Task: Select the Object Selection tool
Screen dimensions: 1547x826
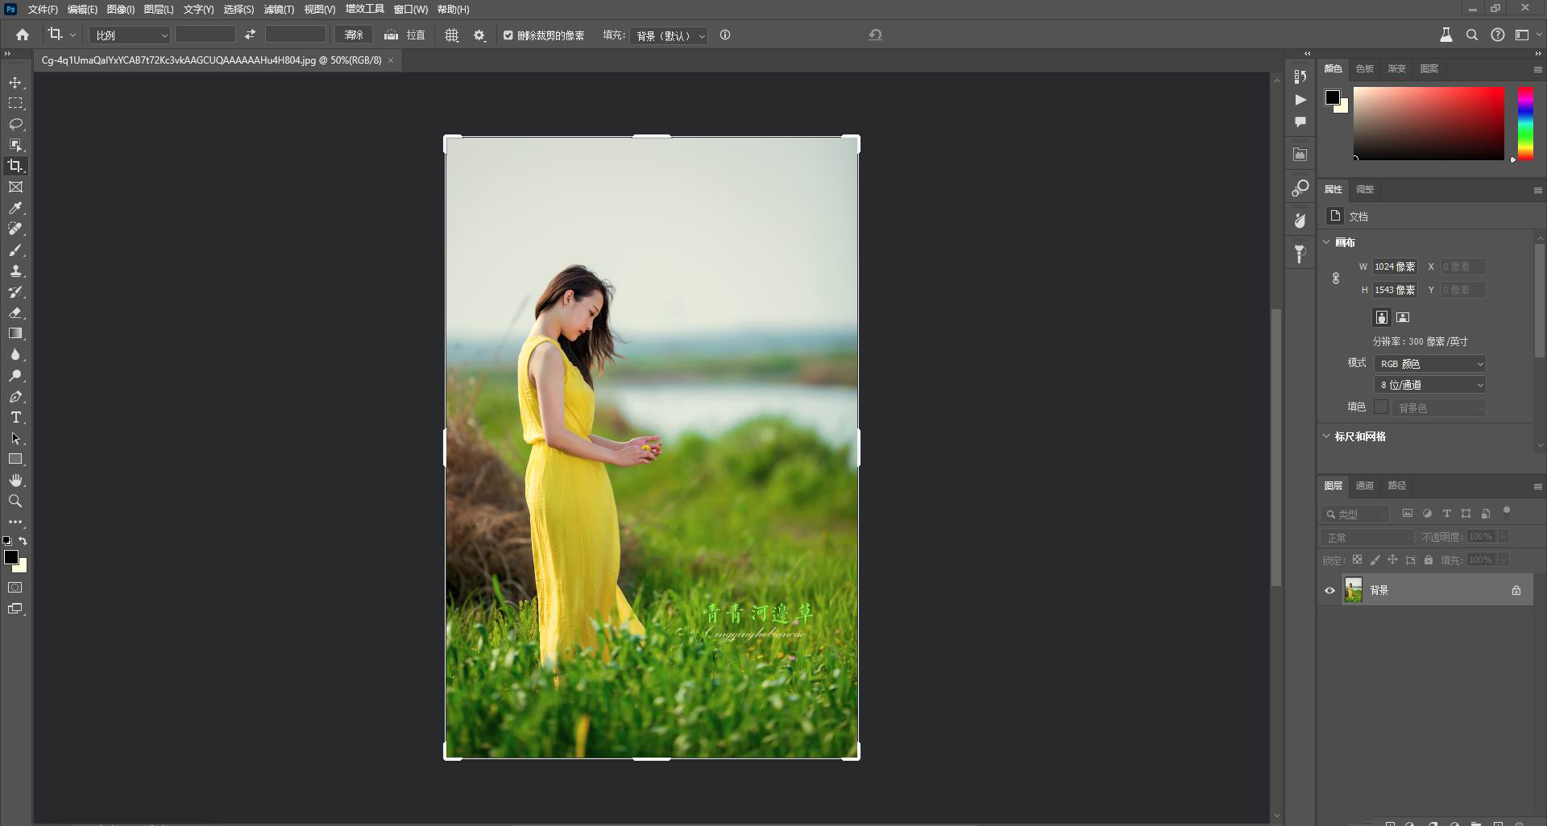Action: [x=15, y=146]
